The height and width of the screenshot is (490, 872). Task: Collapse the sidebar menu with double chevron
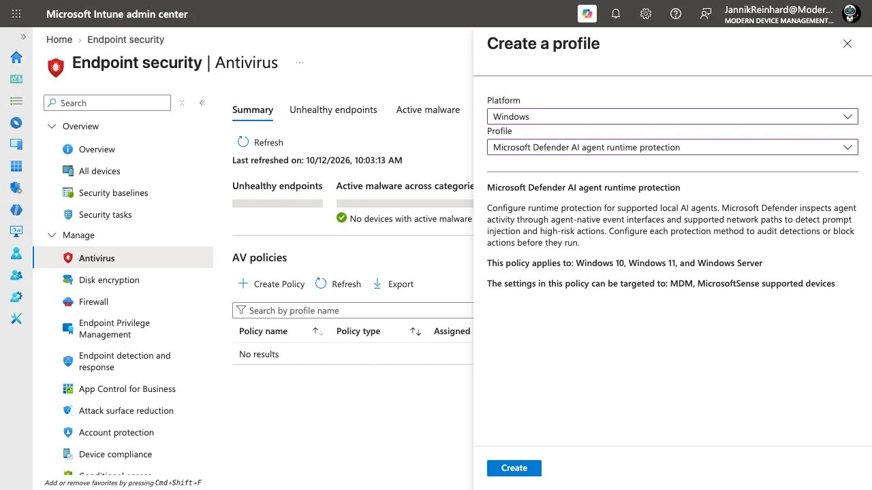(202, 103)
